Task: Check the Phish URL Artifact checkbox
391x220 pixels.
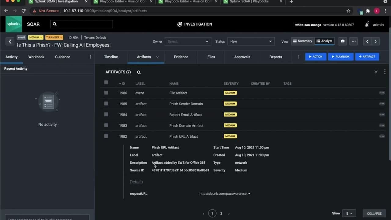Action: tap(106, 136)
